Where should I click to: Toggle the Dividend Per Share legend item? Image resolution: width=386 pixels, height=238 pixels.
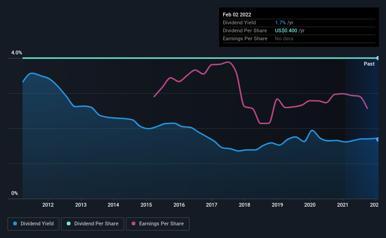click(x=95, y=224)
